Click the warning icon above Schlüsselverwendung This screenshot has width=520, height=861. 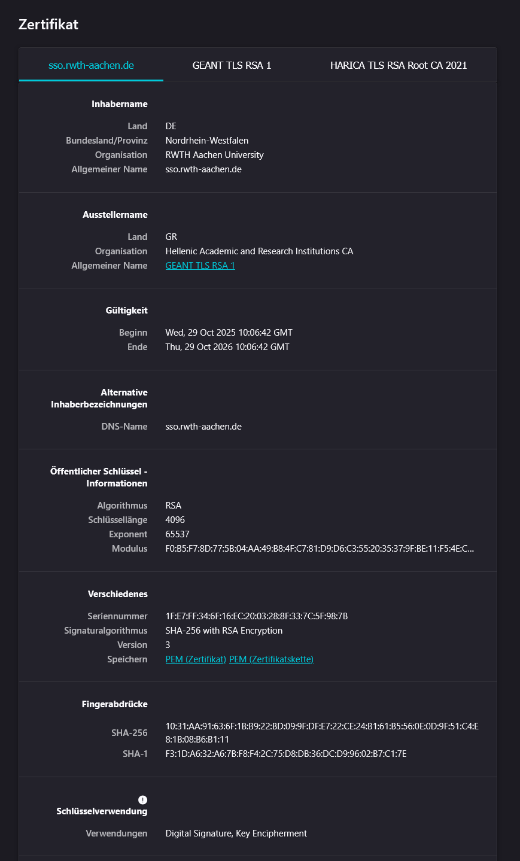[142, 799]
